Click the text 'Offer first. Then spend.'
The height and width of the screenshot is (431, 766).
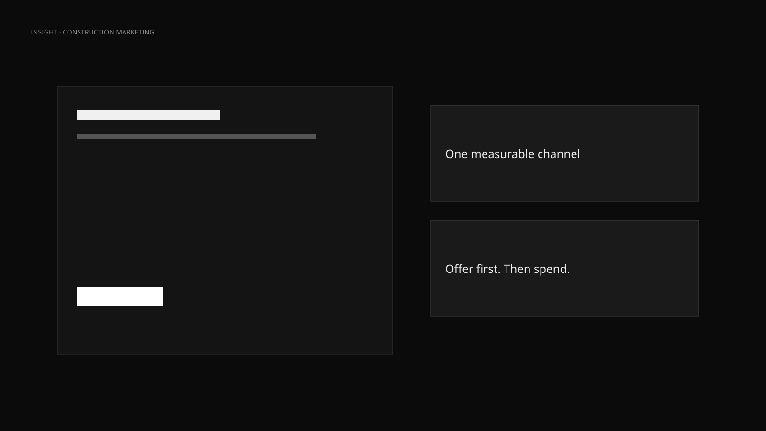(x=507, y=269)
